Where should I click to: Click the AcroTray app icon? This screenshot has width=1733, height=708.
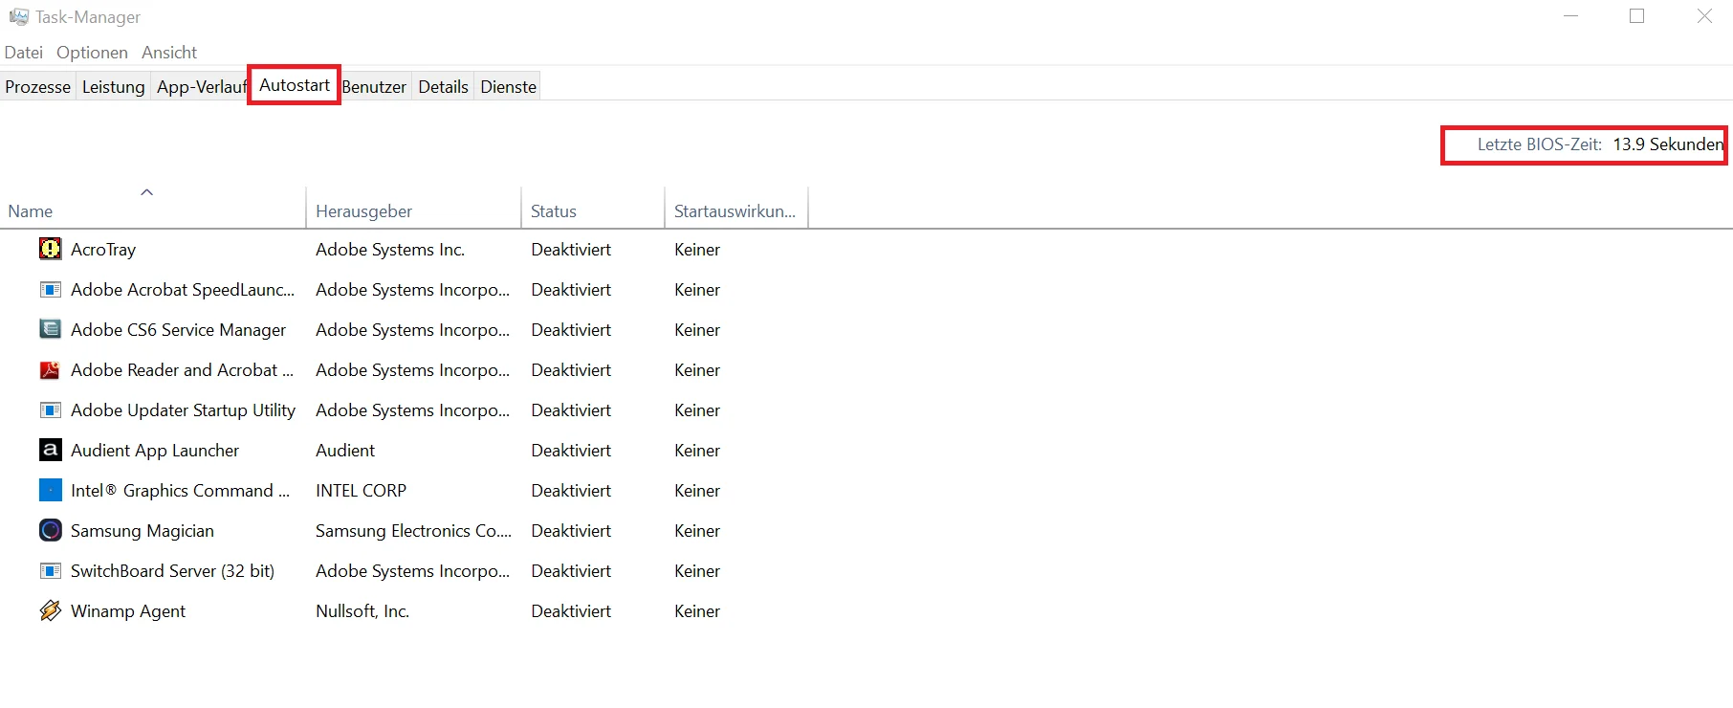click(51, 249)
